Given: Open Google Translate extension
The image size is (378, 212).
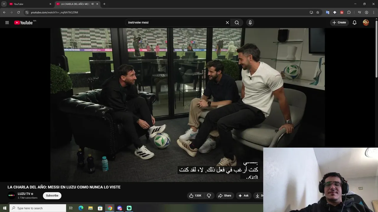Looking at the screenshot, I should [328, 12].
